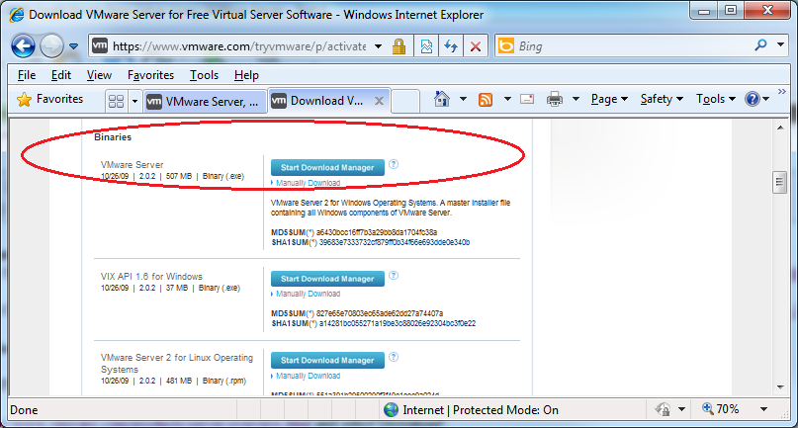Image resolution: width=798 pixels, height=428 pixels.
Task: Open the Favorites star button
Action: [49, 99]
